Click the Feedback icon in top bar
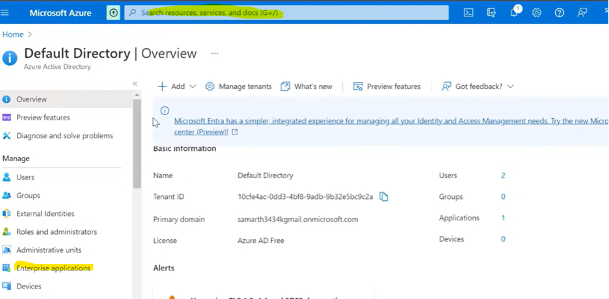This screenshot has height=299, width=609. pyautogui.click(x=582, y=12)
